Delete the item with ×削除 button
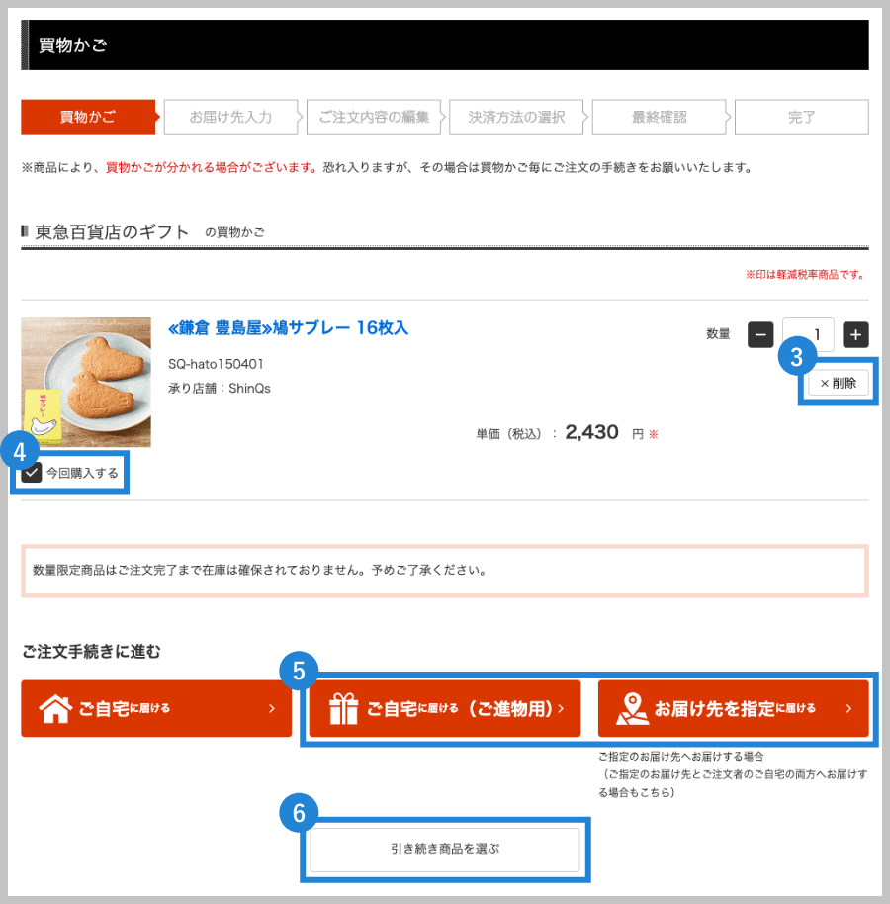This screenshot has height=904, width=890. [839, 383]
